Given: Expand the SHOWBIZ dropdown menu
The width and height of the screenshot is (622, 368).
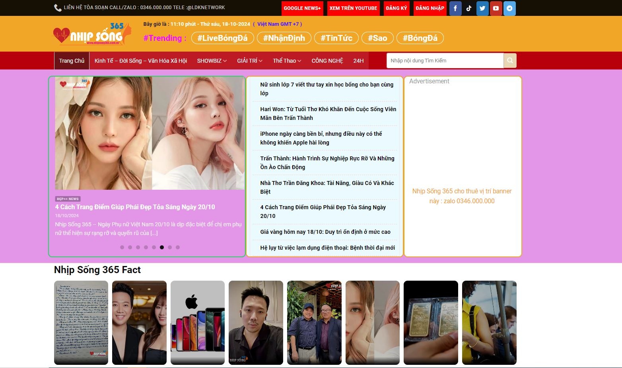Looking at the screenshot, I should tap(212, 61).
